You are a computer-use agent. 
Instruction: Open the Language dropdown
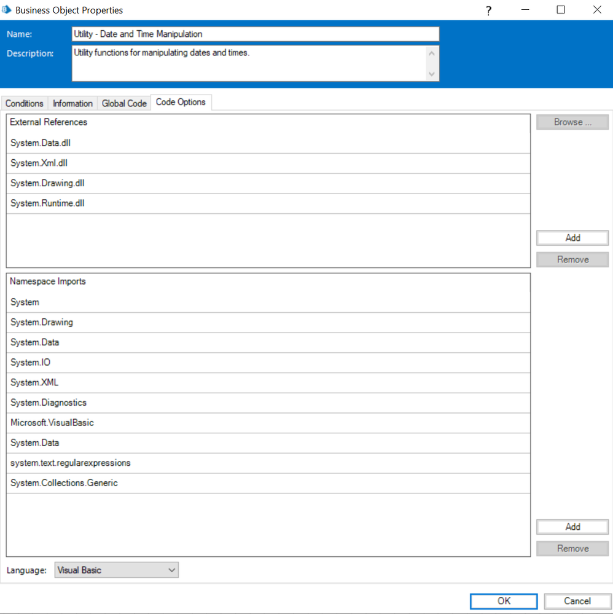click(x=116, y=570)
